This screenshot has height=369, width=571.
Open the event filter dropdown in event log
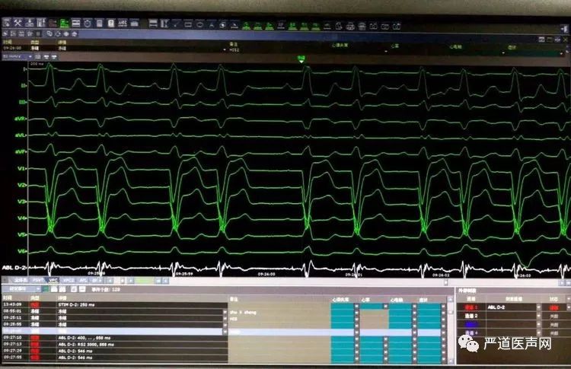pyautogui.click(x=21, y=290)
